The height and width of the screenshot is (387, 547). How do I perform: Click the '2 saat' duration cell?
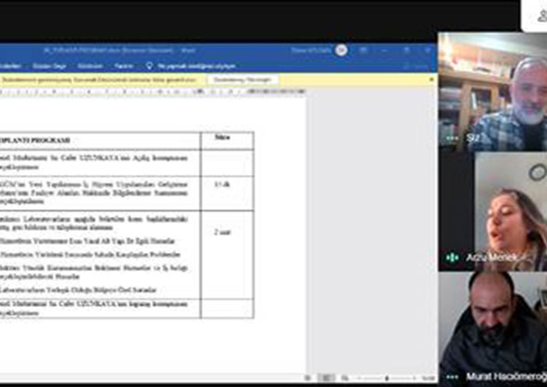227,255
